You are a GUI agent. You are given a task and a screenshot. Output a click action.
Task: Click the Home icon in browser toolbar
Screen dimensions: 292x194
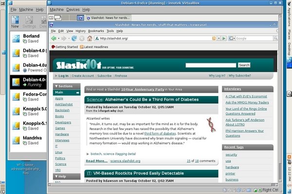pyautogui.click(x=89, y=38)
